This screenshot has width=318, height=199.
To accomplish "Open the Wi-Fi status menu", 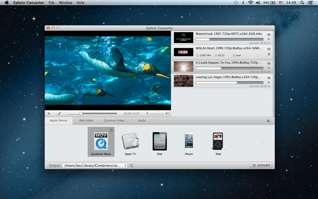I will (251, 3).
